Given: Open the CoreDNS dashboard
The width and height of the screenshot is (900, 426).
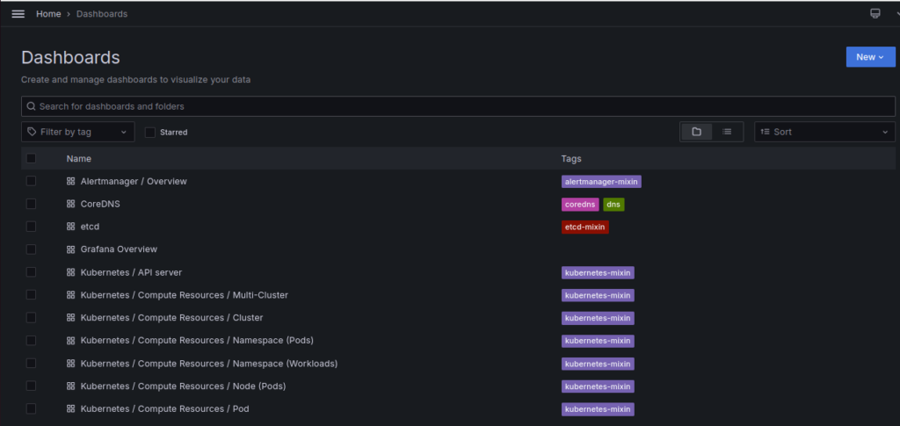Looking at the screenshot, I should pyautogui.click(x=100, y=204).
